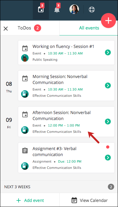Click the Add event button
This screenshot has height=207, width=118.
click(30, 200)
